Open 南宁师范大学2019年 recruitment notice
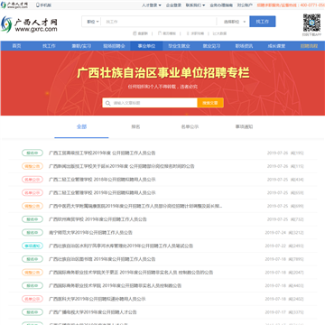Viewport: 325px width, 325px height. click(x=90, y=233)
